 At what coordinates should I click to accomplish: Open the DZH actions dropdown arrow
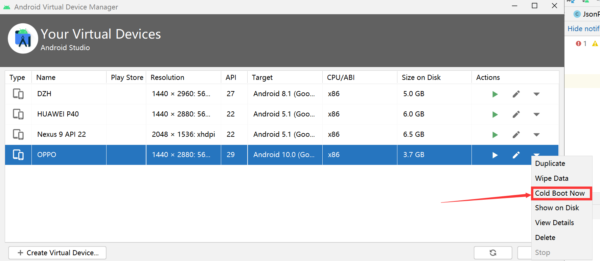click(536, 94)
